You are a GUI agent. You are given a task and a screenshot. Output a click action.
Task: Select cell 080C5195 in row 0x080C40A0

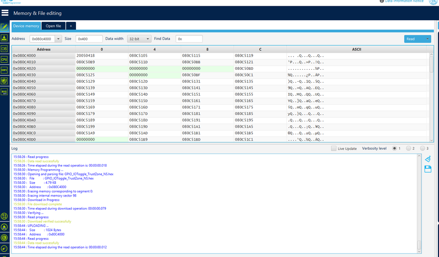(260, 120)
